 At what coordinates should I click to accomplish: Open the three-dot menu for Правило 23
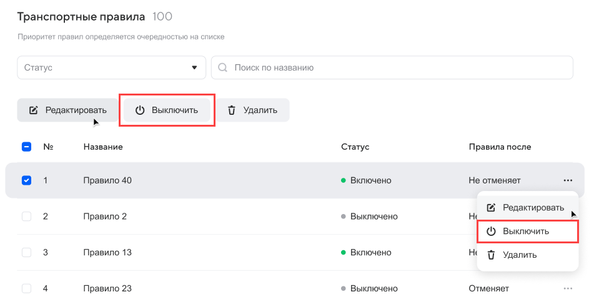567,288
